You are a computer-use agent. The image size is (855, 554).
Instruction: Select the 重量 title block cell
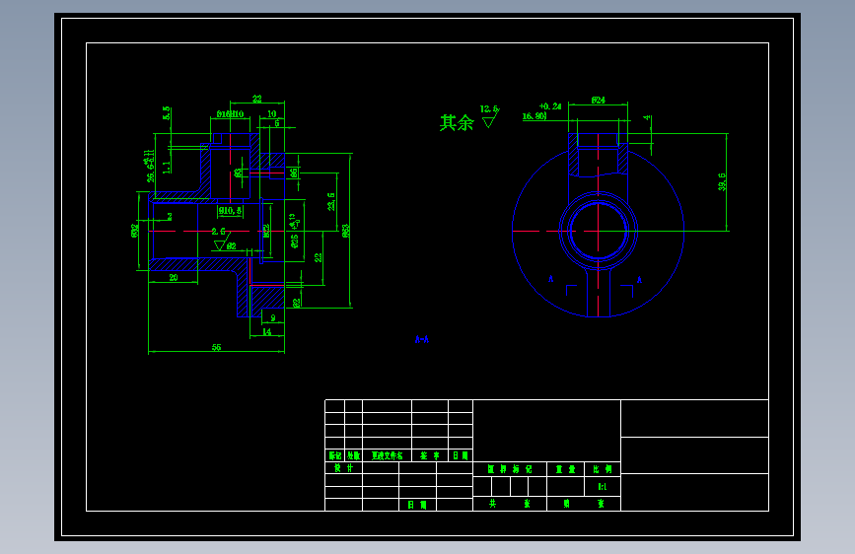[565, 469]
